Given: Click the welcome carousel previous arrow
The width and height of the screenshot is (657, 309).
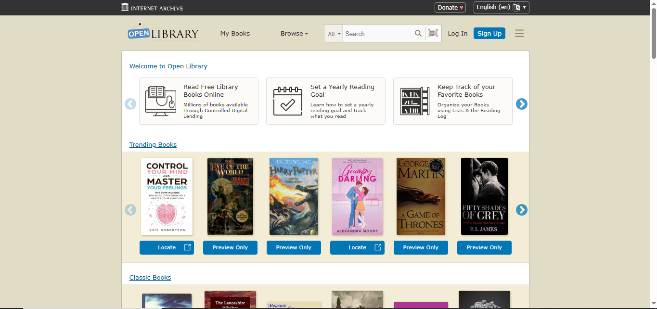Looking at the screenshot, I should point(130,104).
